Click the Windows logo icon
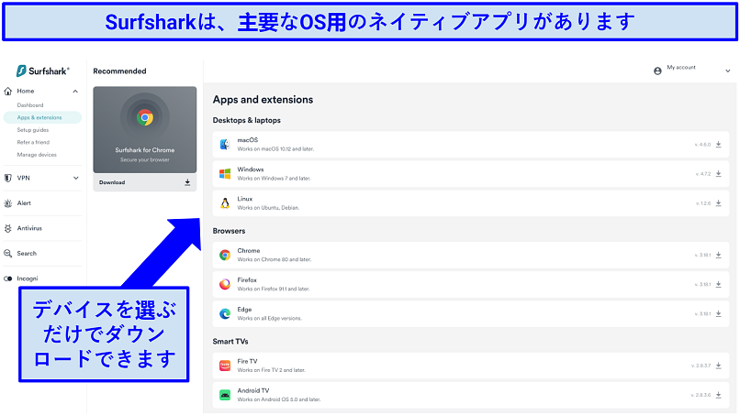 [x=225, y=174]
